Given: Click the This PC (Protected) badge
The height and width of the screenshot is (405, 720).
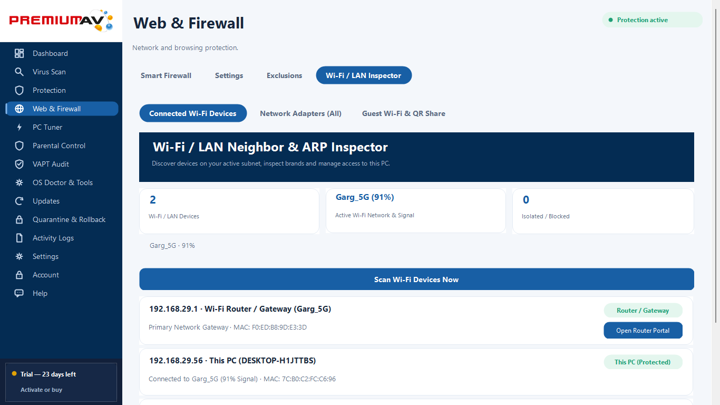Looking at the screenshot, I should click(643, 362).
